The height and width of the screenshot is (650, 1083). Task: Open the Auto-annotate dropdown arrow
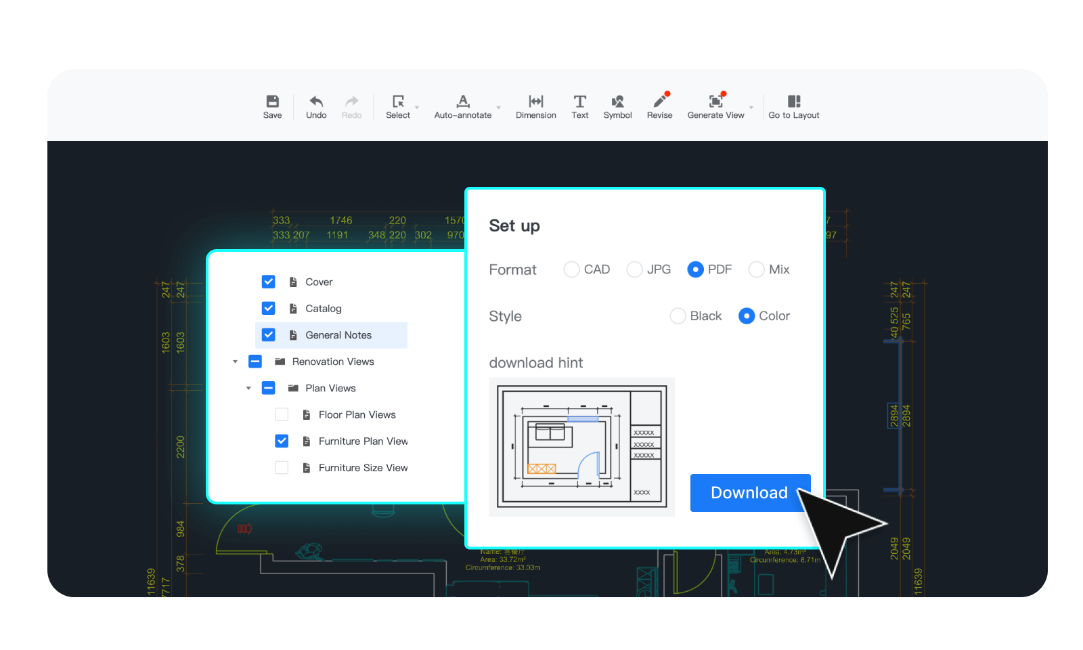click(x=499, y=108)
